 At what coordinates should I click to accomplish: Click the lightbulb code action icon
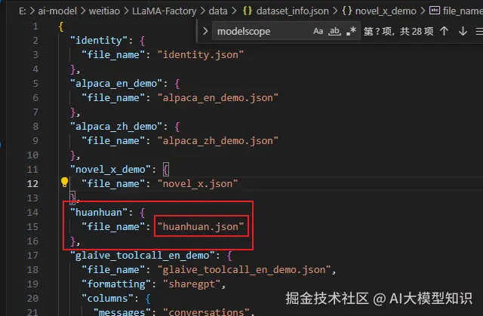[64, 183]
